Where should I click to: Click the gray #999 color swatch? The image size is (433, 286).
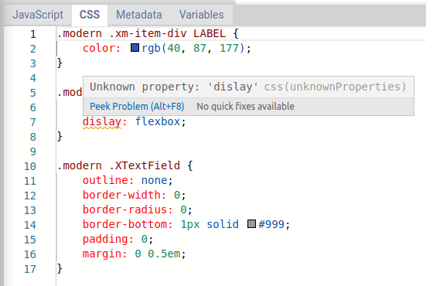251,224
